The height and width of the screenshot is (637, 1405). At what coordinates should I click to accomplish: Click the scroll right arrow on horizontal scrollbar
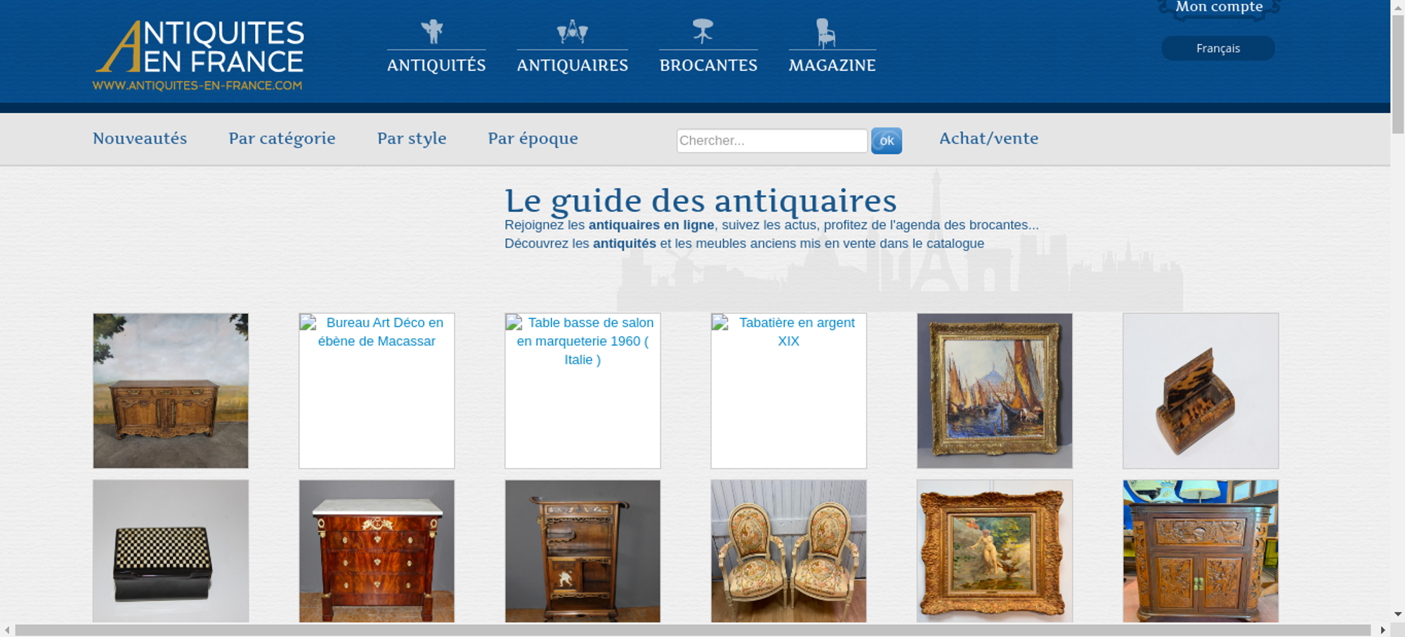1383,630
